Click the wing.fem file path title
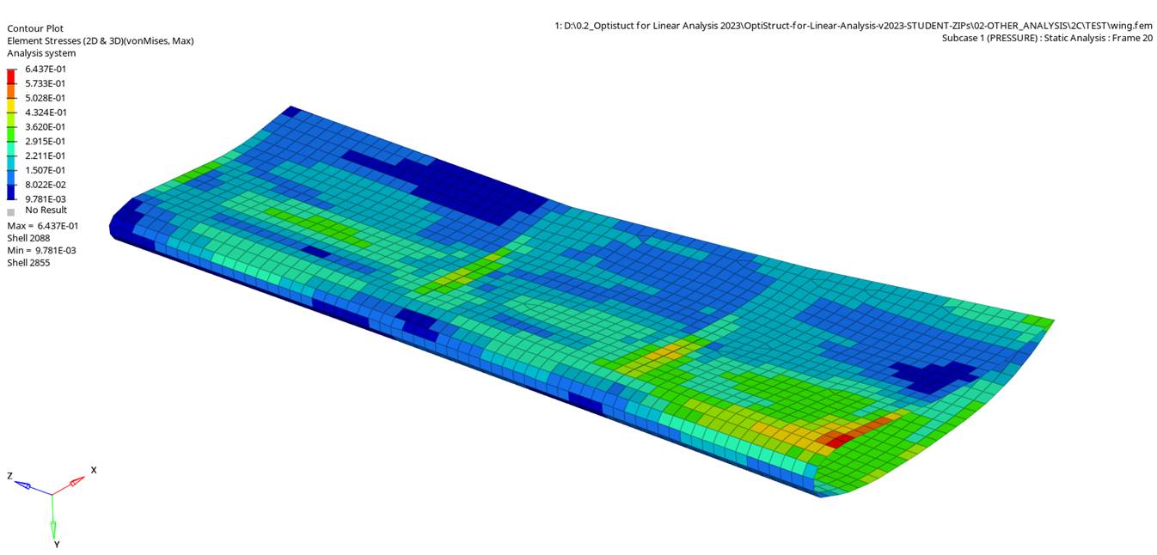Viewport: 1157px width, 555px height. [x=853, y=26]
